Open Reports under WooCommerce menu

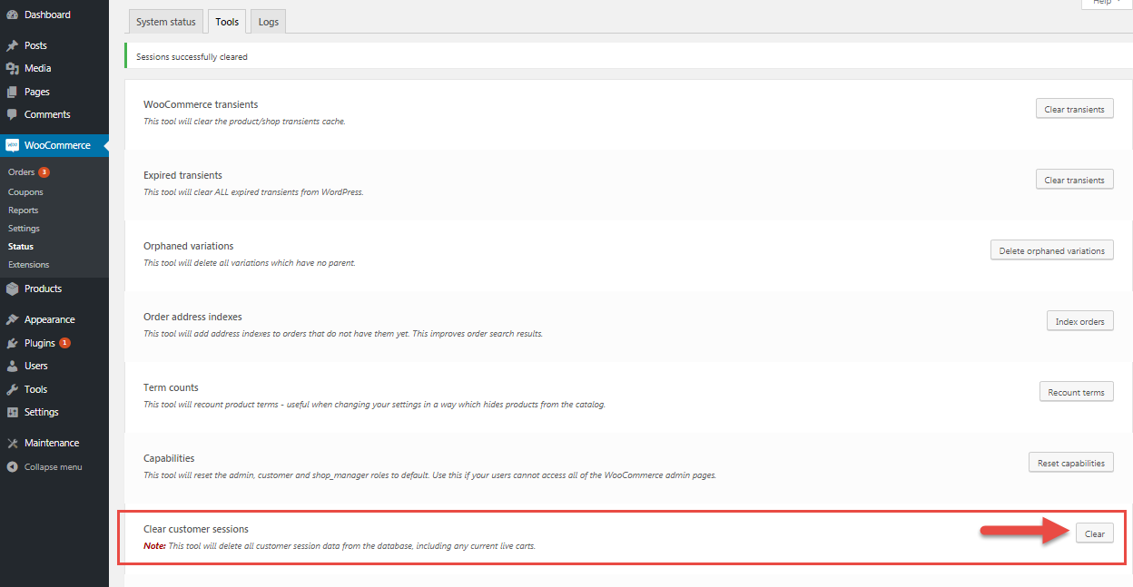coord(24,210)
